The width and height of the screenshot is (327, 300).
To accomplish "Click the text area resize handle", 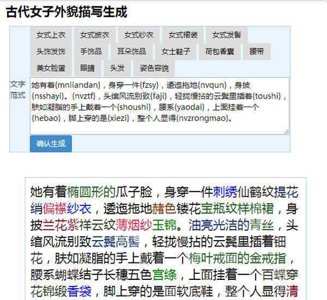I will [287, 132].
